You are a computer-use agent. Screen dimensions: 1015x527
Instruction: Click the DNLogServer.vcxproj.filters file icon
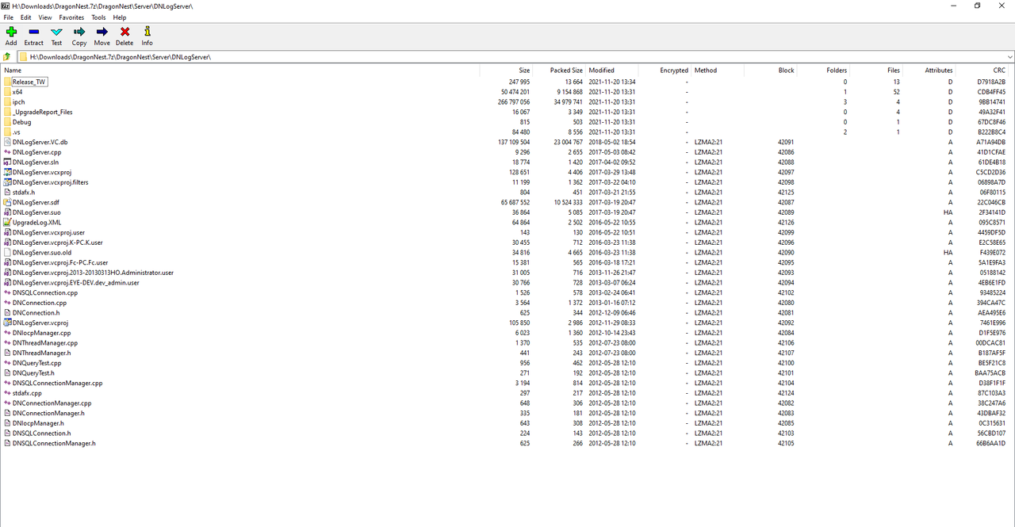(x=7, y=182)
